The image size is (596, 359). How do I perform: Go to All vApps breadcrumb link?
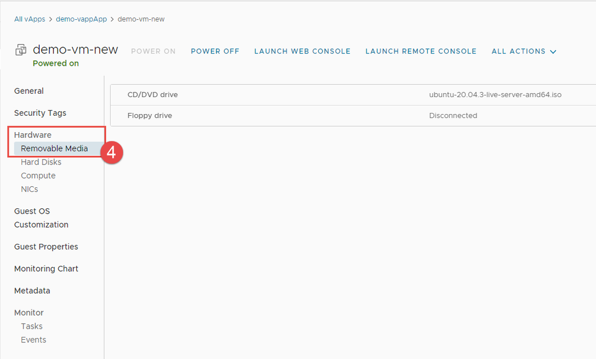pyautogui.click(x=30, y=19)
